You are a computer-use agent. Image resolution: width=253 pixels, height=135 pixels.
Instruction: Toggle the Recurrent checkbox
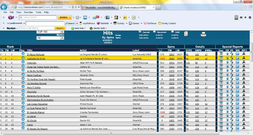(x=154, y=31)
